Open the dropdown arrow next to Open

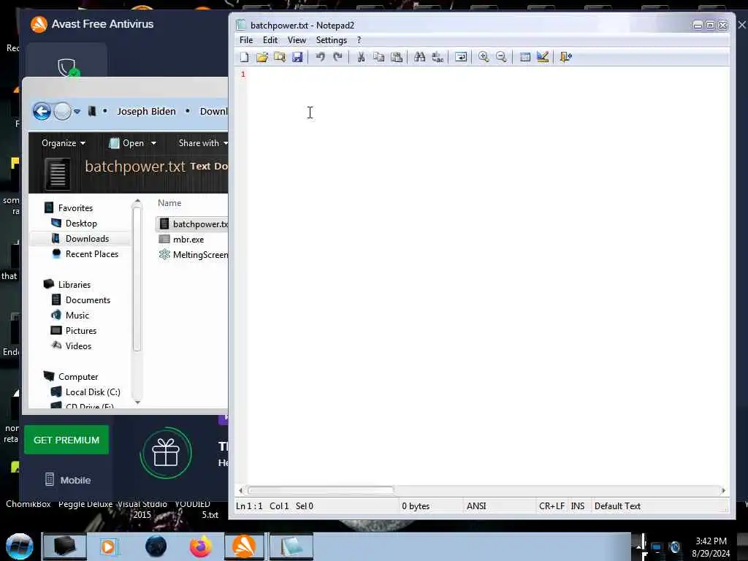point(153,143)
